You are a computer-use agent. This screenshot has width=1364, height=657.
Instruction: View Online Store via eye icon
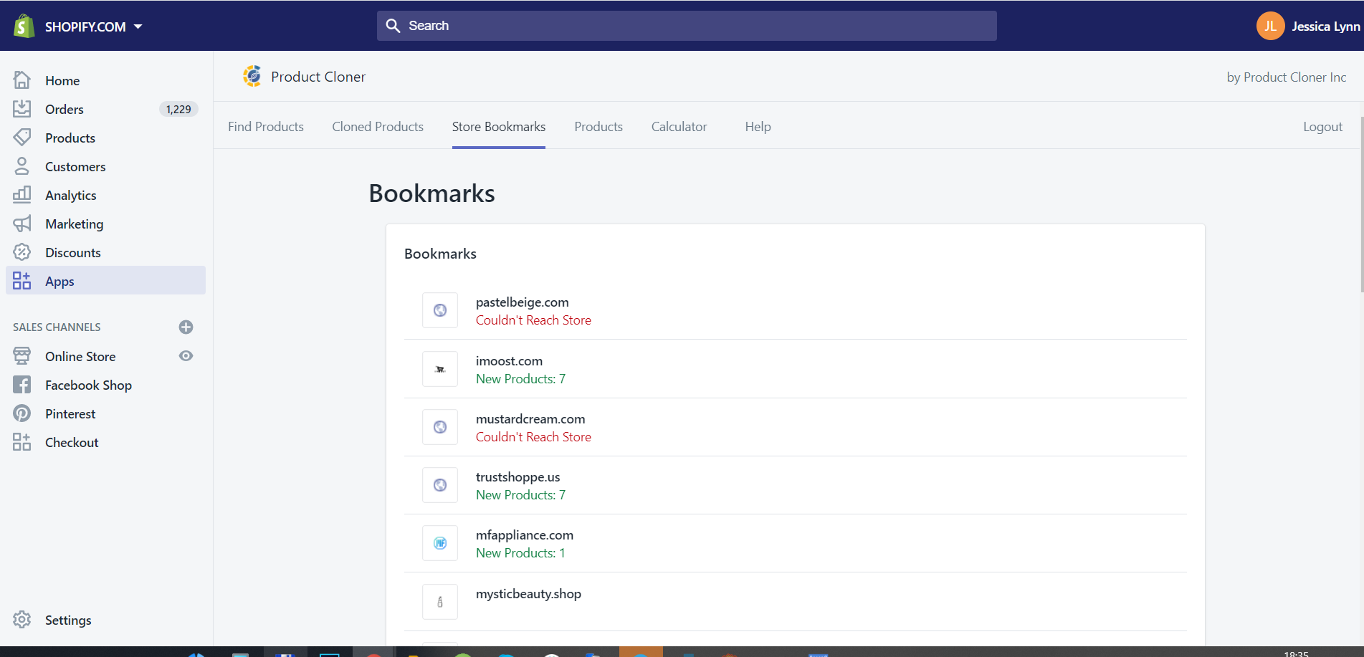coord(186,356)
